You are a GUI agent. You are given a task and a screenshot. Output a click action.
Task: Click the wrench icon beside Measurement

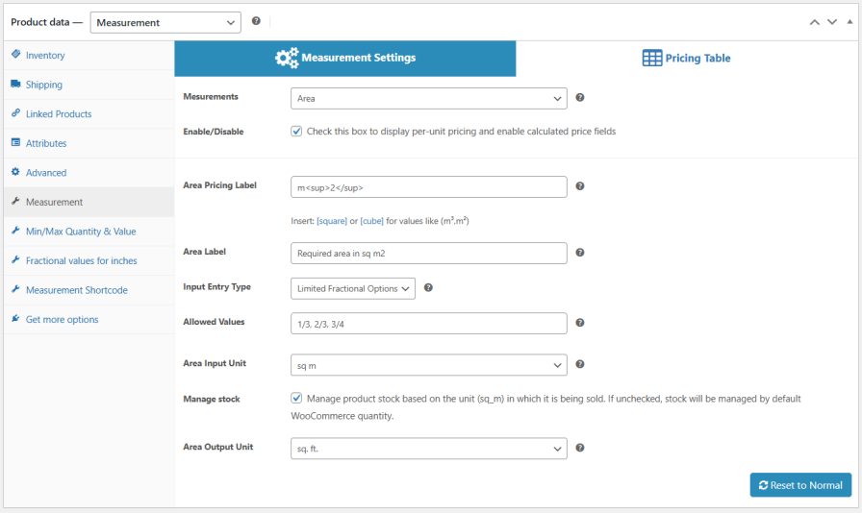[16, 201]
